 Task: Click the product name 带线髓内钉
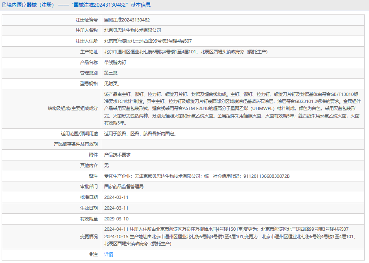point(115,63)
